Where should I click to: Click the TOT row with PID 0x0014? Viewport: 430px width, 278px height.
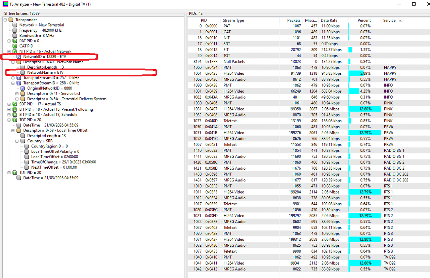pos(309,56)
